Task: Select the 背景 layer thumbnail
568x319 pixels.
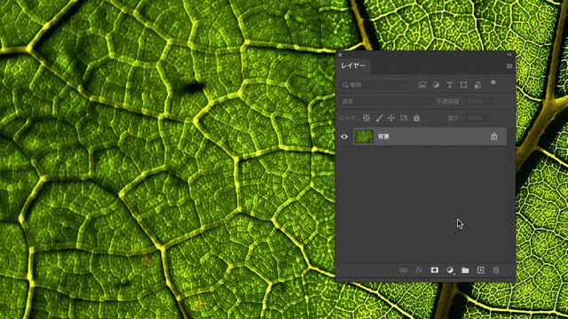Action: click(x=364, y=136)
